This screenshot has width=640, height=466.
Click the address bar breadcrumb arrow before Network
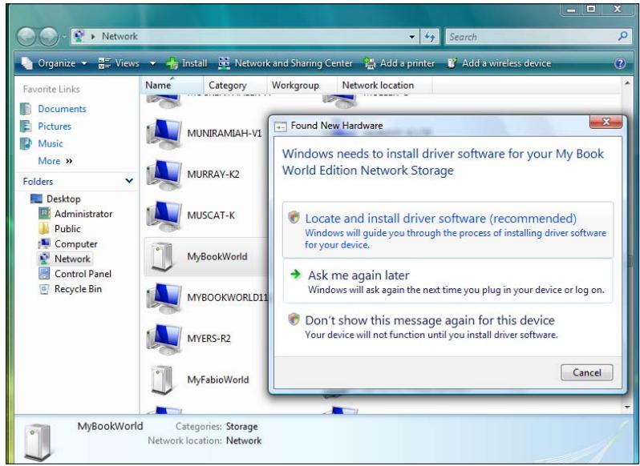(x=93, y=37)
